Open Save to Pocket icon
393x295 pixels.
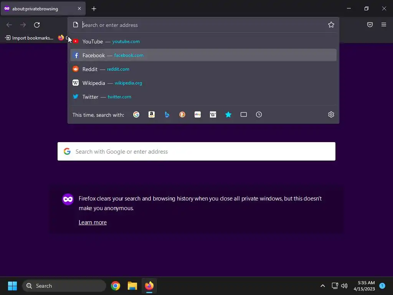coord(370,25)
